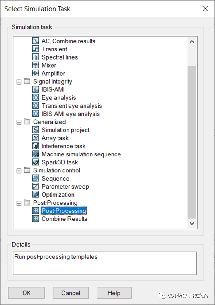Select the Transient task icon

click(36, 49)
